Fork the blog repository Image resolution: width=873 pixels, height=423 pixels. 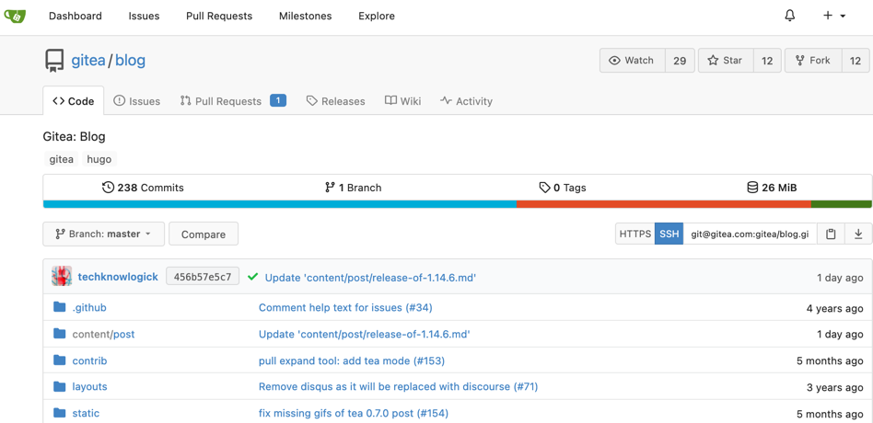pos(813,61)
